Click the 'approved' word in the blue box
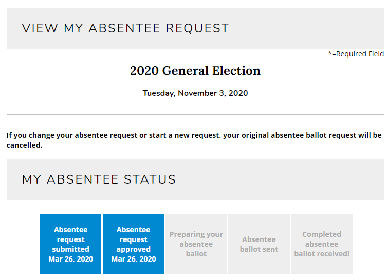Screen dimensions: 387x280 coord(134,249)
